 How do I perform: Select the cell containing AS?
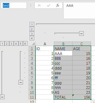(x=63, y=92)
